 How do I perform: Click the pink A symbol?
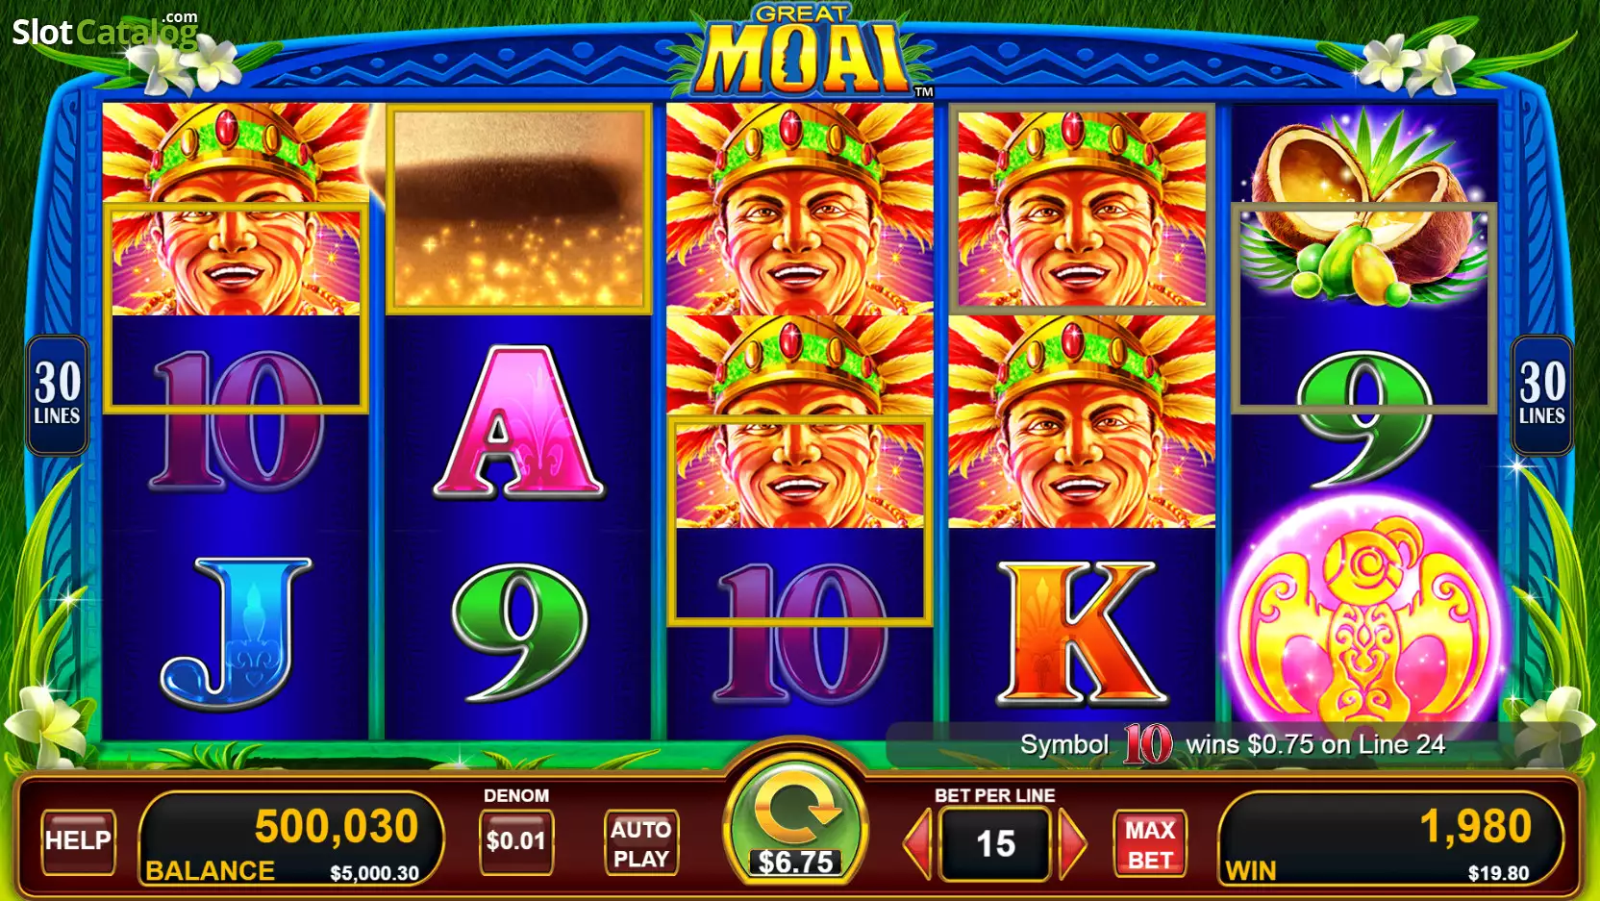point(518,423)
